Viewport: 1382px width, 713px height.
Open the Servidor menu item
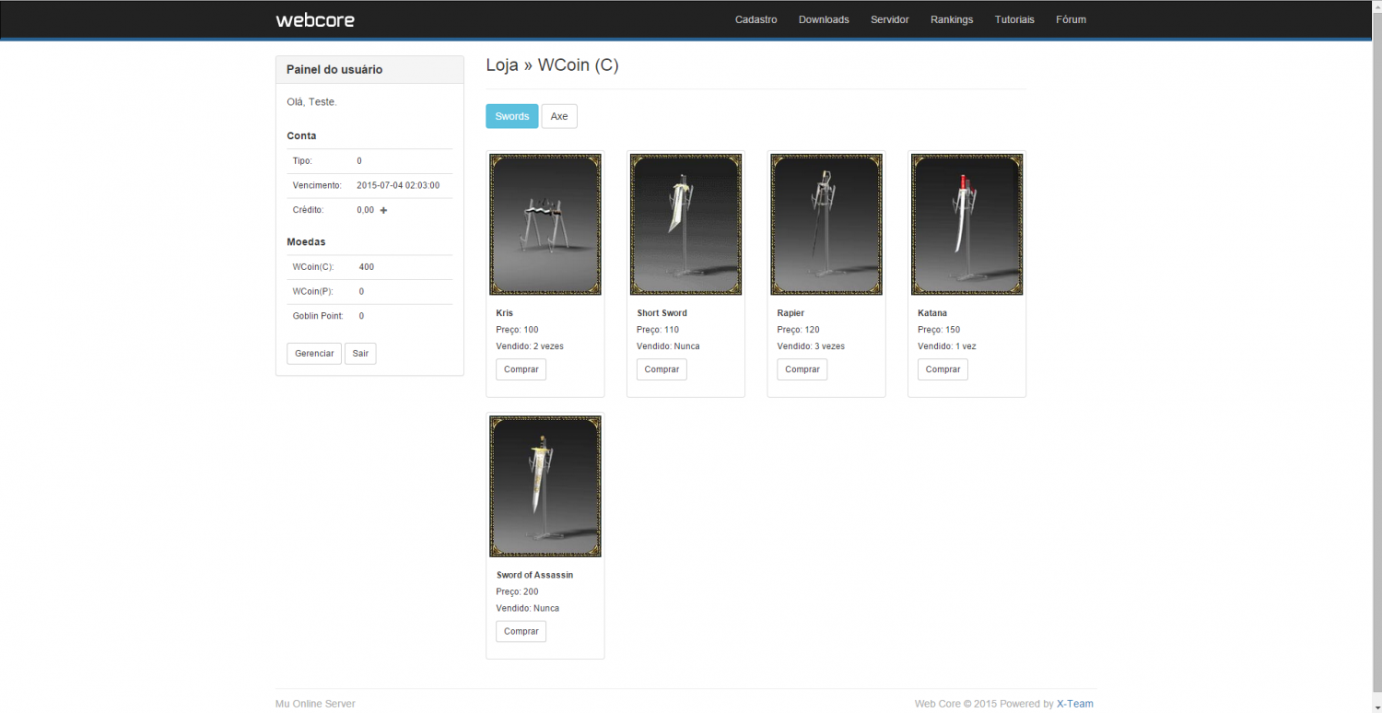[x=890, y=19]
